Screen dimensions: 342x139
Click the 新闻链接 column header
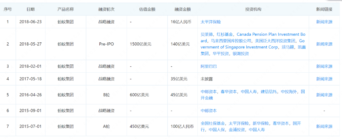coord(324,9)
